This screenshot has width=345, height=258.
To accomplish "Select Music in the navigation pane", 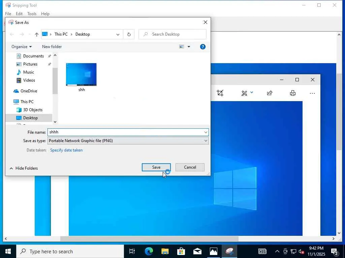I will click(x=28, y=72).
